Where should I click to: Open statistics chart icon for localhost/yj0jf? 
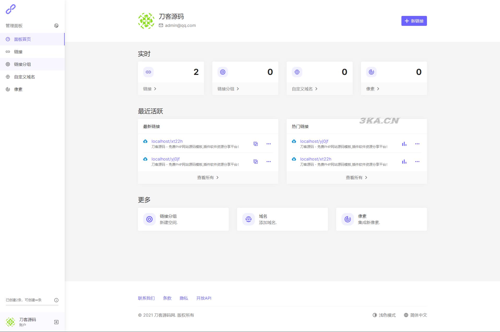tap(404, 144)
